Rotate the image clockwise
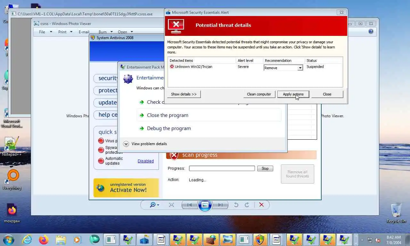This screenshot has height=246, width=410. point(247,205)
